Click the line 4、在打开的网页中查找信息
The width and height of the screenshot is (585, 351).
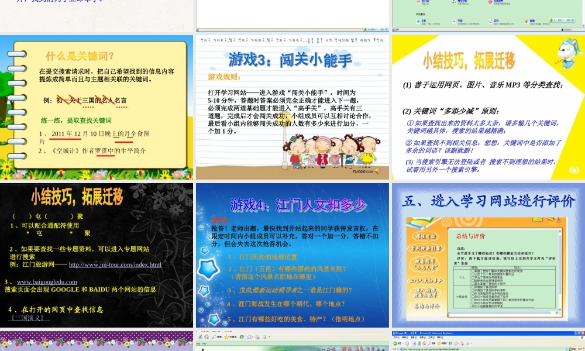[56, 309]
